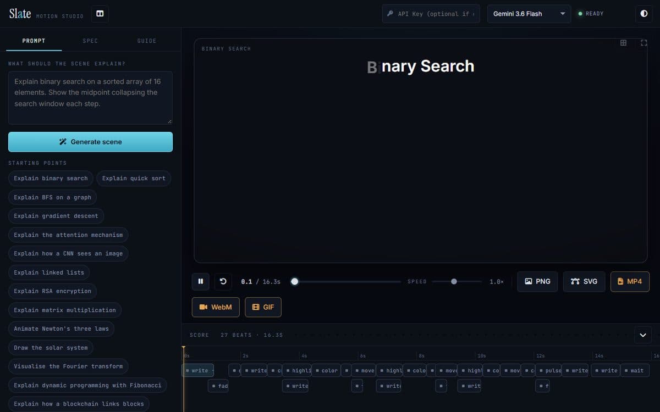Click the playback progress slider handle

point(295,281)
